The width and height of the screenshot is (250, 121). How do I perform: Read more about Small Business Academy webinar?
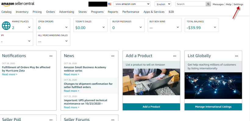pos(71,74)
